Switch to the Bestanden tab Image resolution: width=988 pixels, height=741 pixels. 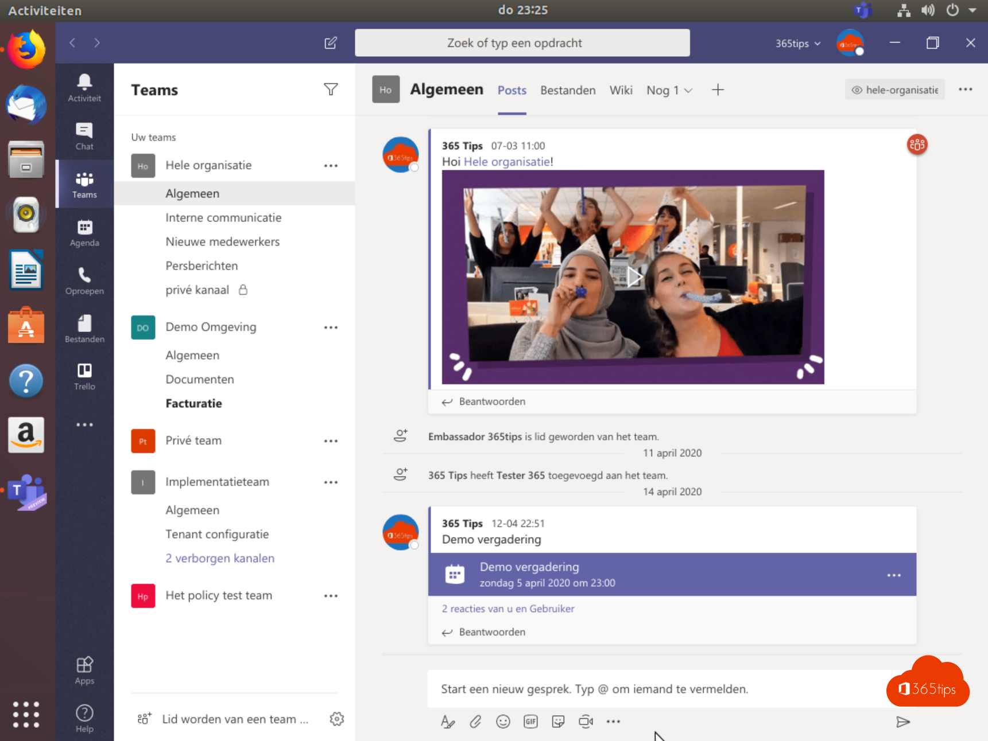[568, 90]
